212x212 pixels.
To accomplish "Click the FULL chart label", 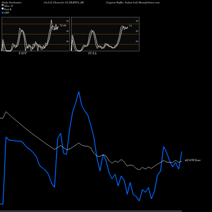I will pos(92,53).
